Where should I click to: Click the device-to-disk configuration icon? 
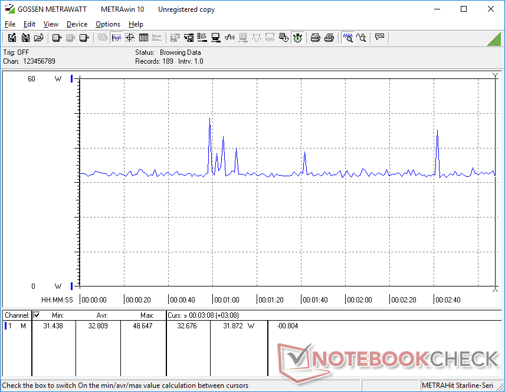(188, 38)
